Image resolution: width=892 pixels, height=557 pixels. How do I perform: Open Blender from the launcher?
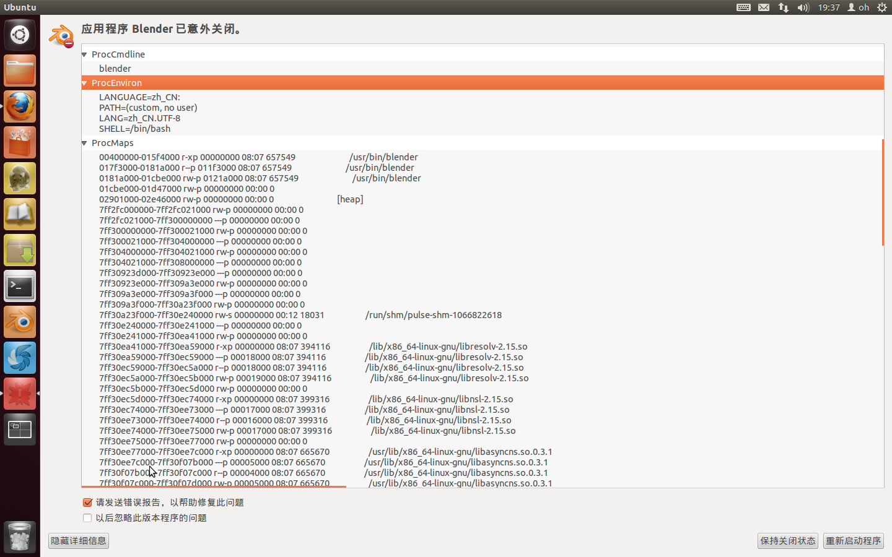(x=20, y=322)
